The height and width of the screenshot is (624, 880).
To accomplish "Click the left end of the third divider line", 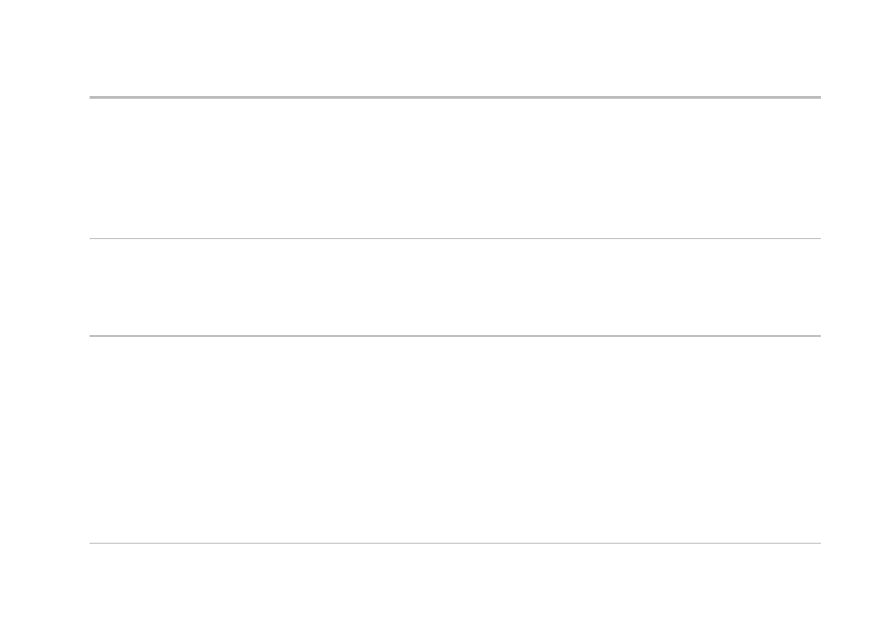I will (x=90, y=336).
